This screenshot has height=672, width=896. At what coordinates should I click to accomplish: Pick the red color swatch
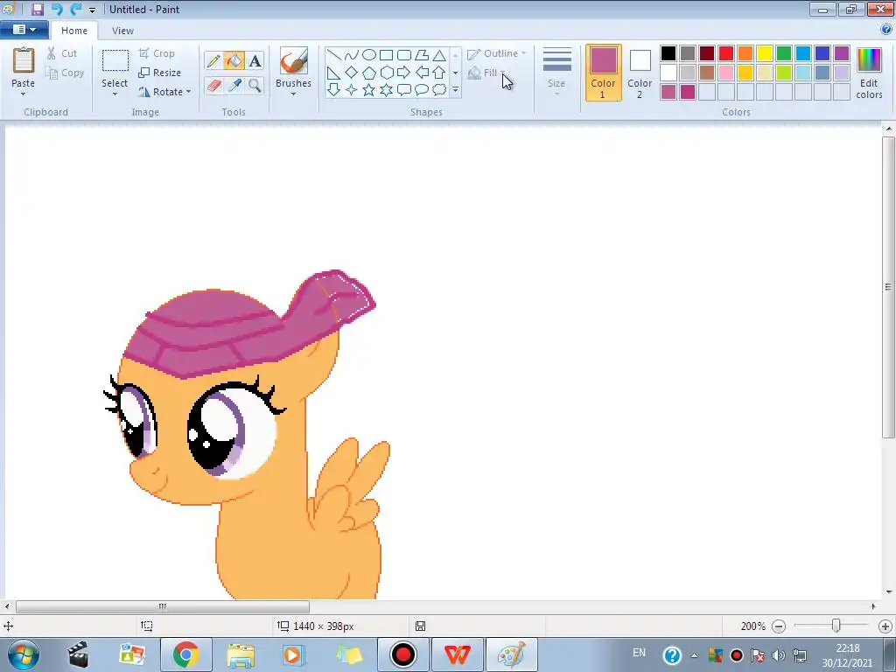click(725, 53)
